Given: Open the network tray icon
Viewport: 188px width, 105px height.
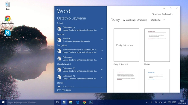Looking at the screenshot, I should point(165,102).
